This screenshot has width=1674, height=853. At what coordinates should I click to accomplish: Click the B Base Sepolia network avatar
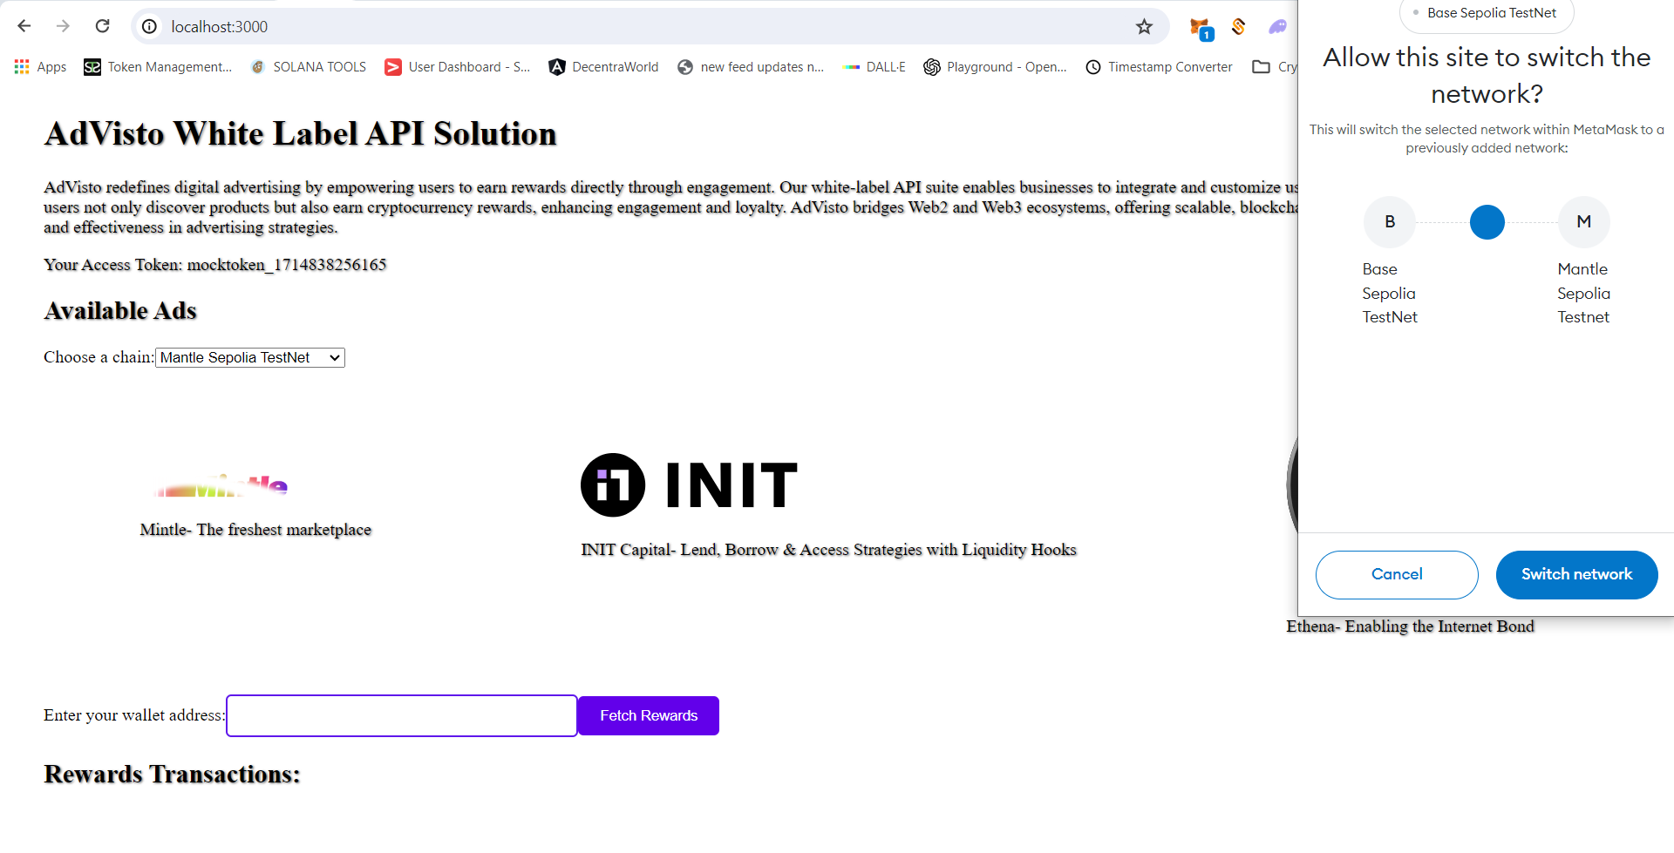(x=1390, y=222)
